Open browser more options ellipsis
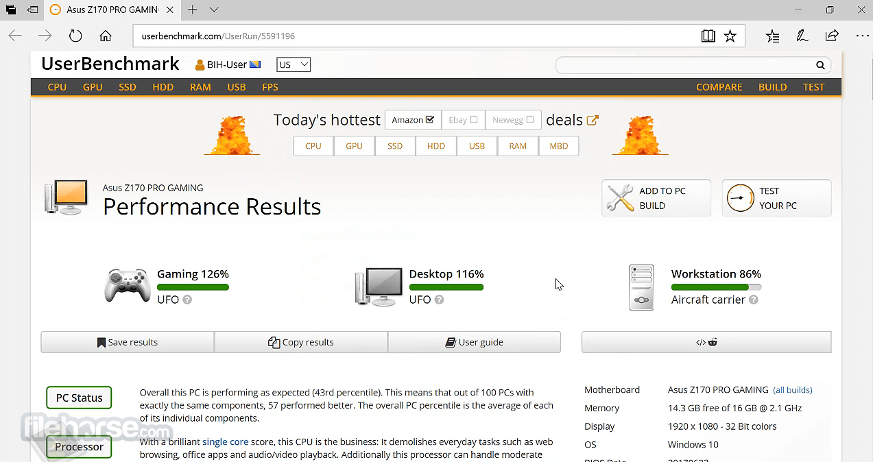 pyautogui.click(x=862, y=36)
